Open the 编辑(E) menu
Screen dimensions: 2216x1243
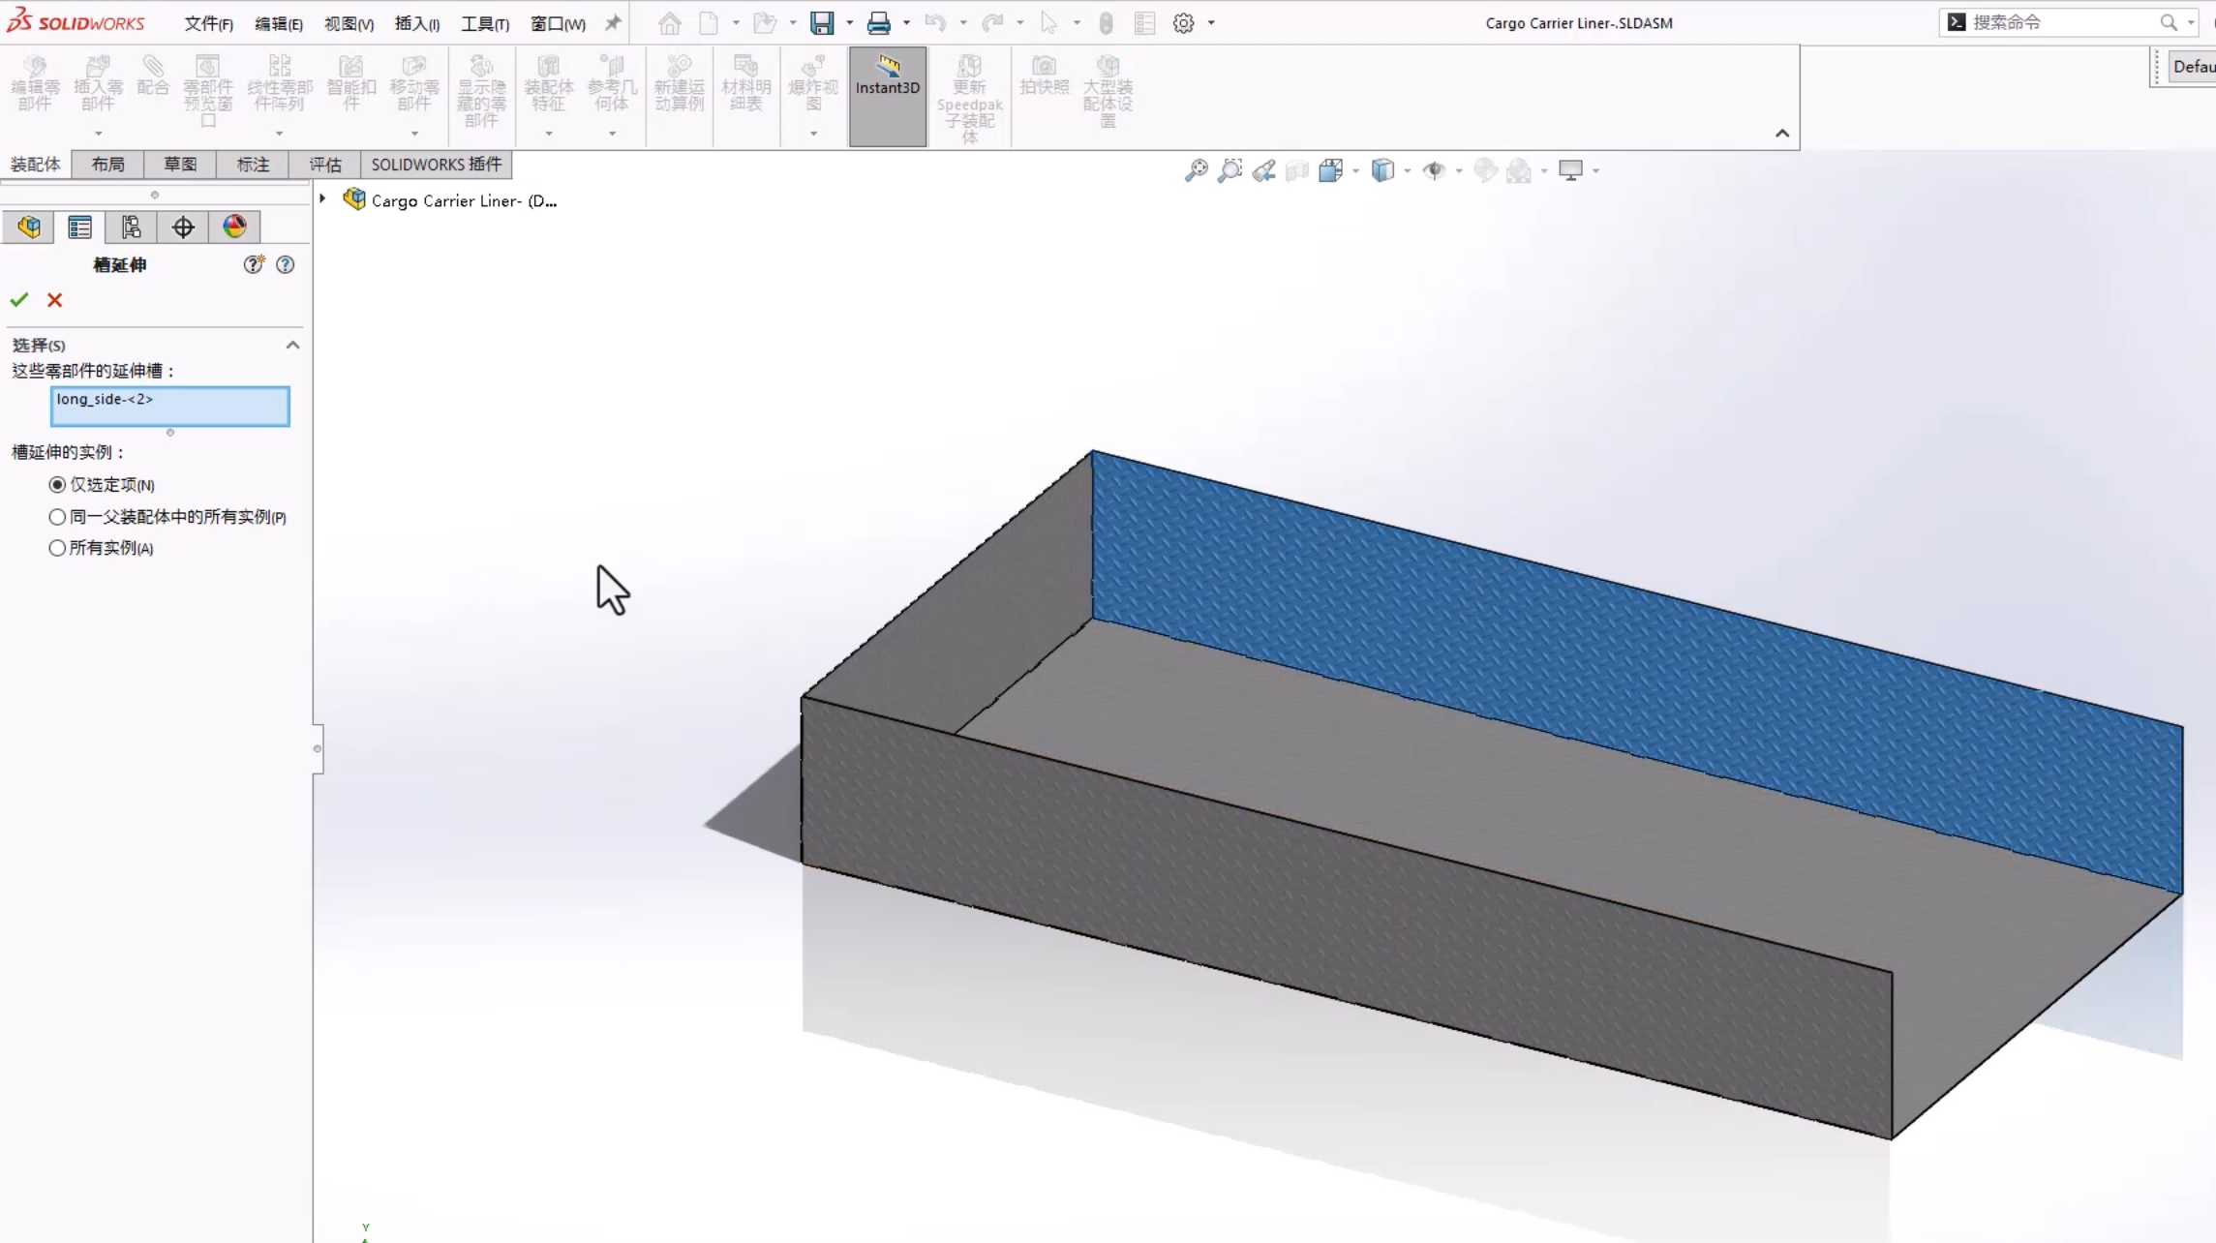coord(279,23)
